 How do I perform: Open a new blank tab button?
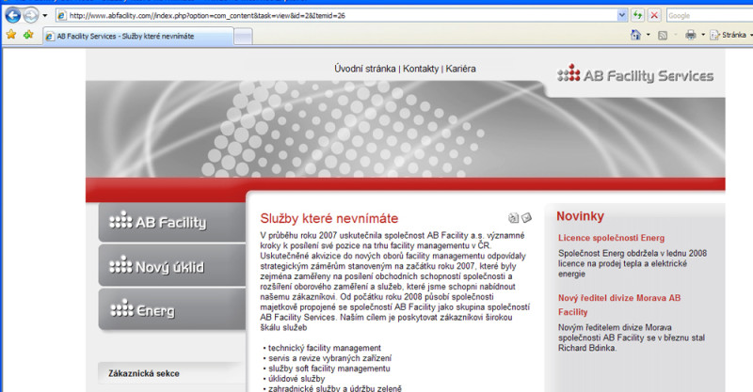243,37
